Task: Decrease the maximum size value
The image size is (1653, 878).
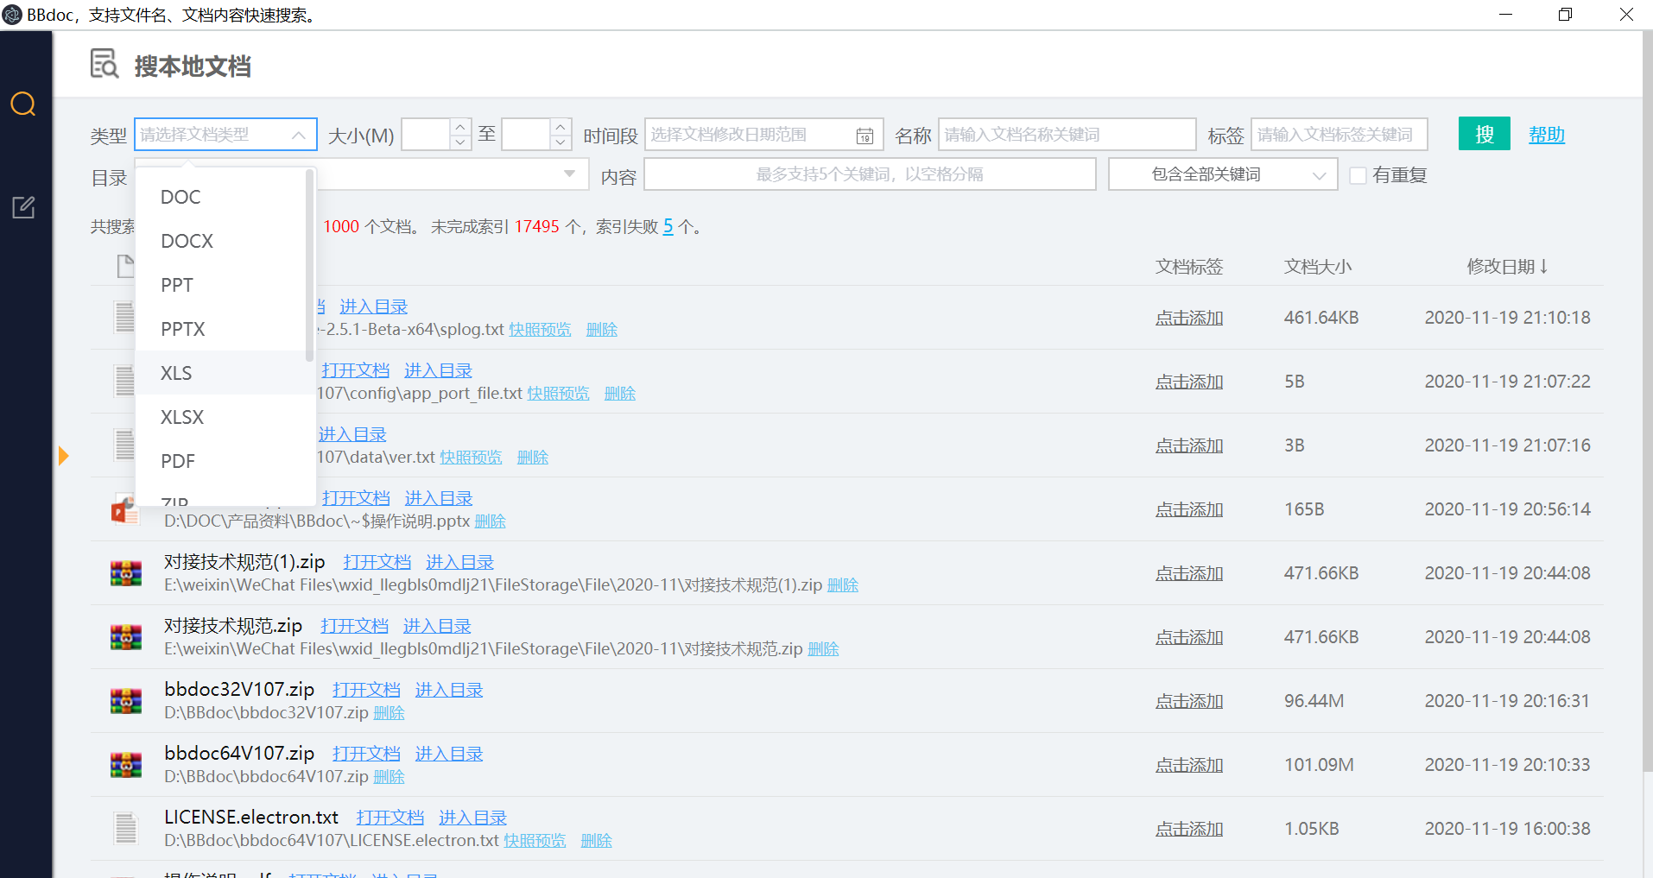Action: 560,142
